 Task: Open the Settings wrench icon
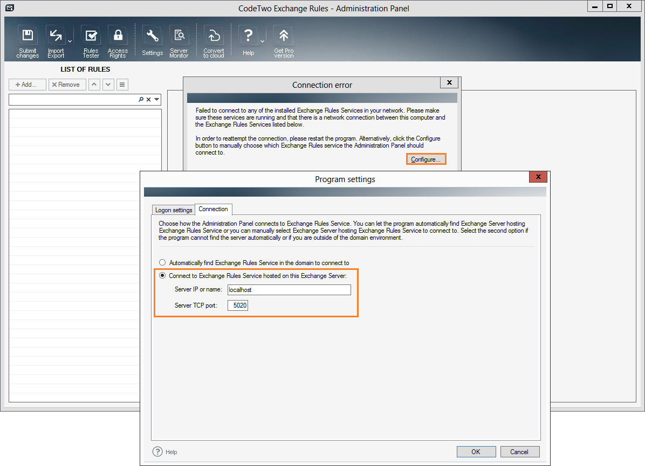coord(152,41)
